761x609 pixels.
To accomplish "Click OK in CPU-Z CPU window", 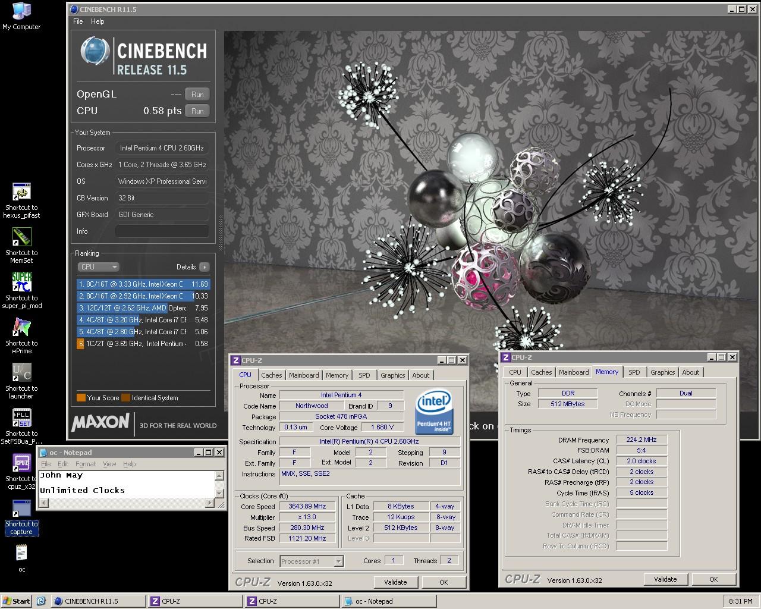I will tap(444, 582).
